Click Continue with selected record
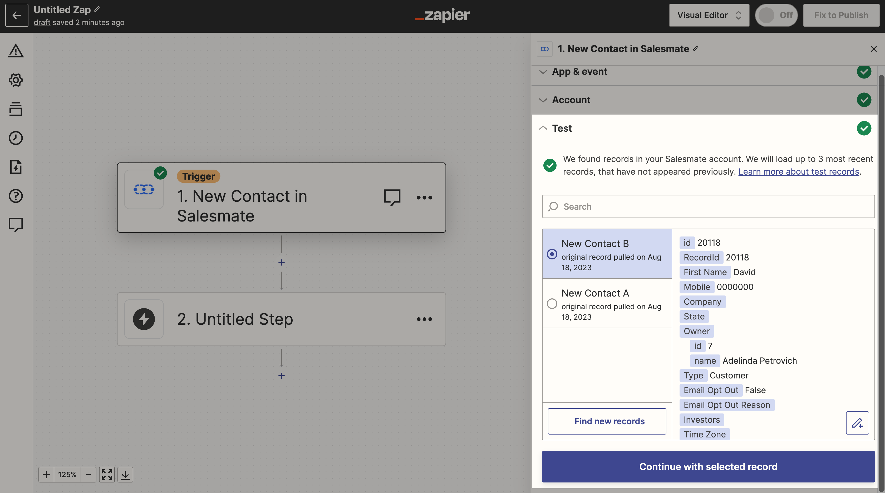885x493 pixels. pos(708,467)
